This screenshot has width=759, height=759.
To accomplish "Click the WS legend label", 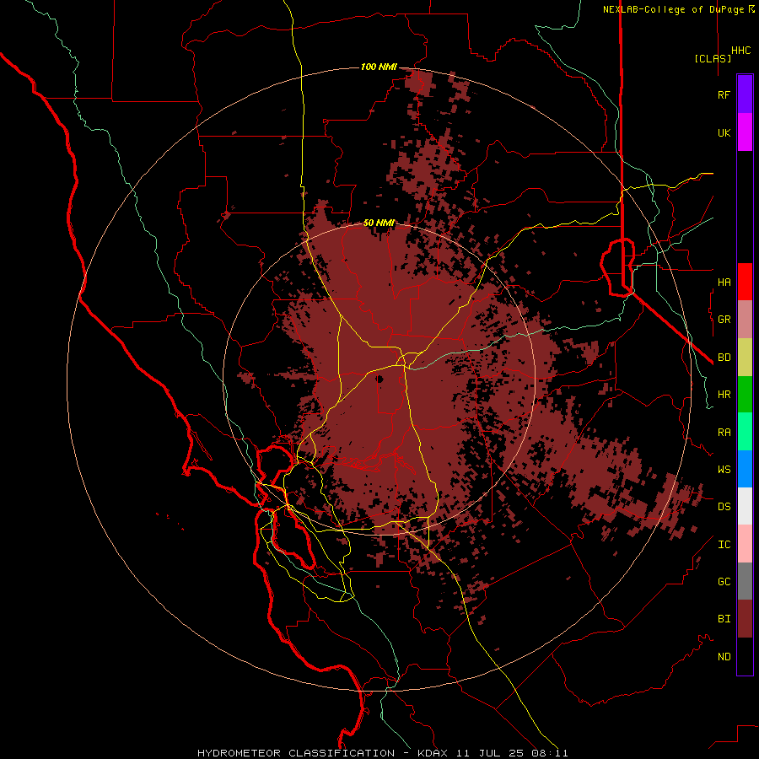I will pyautogui.click(x=724, y=470).
